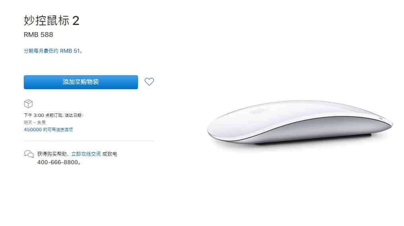Click the shipping box icon
404x226 pixels.
coord(28,104)
